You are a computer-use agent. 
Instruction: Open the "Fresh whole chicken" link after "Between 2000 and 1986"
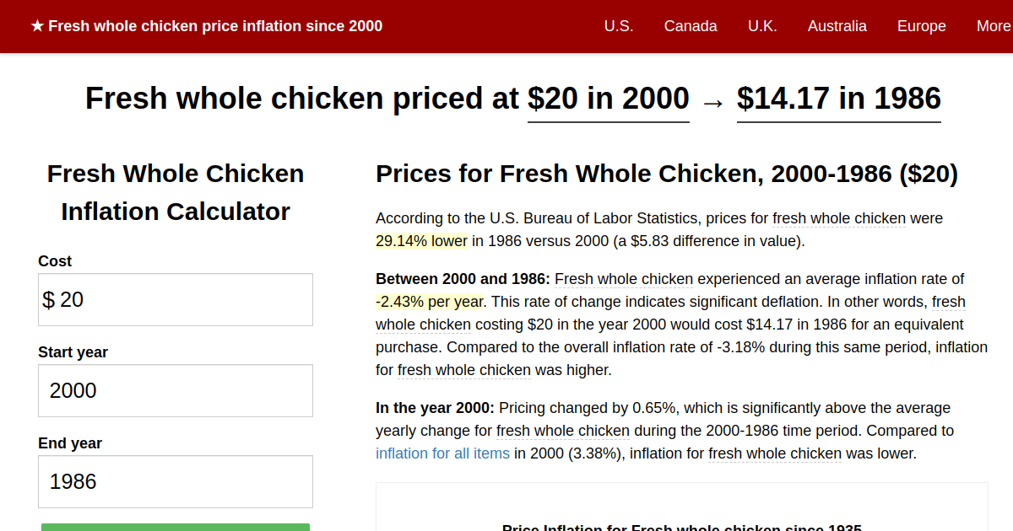coord(624,279)
